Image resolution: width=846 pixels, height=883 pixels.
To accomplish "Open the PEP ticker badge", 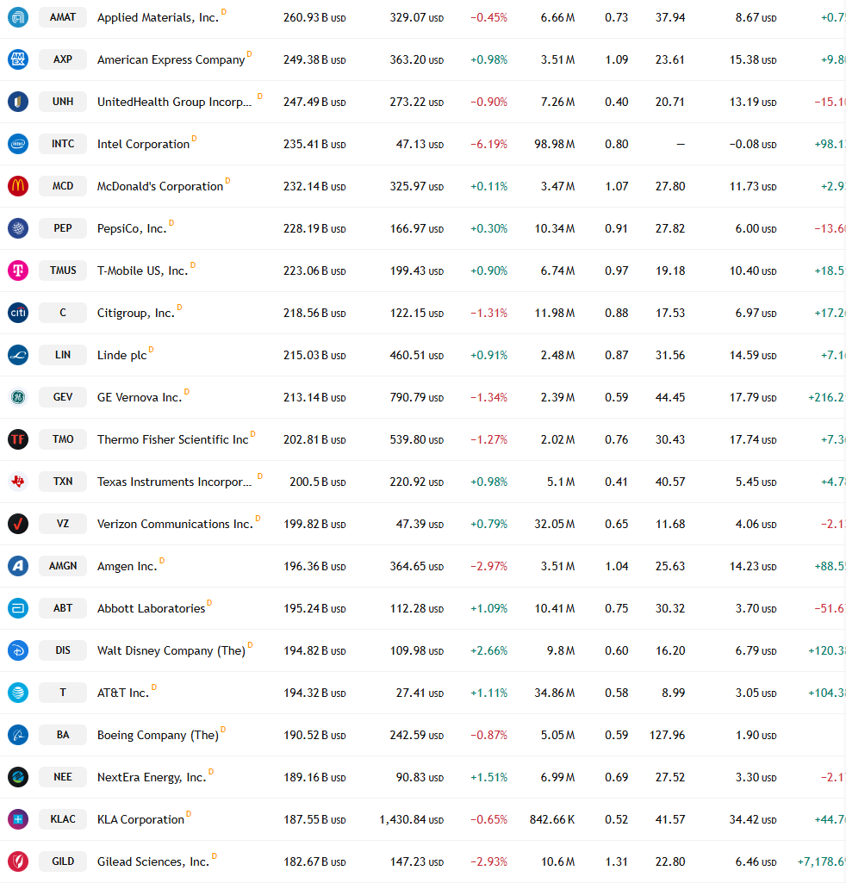I will pos(63,228).
